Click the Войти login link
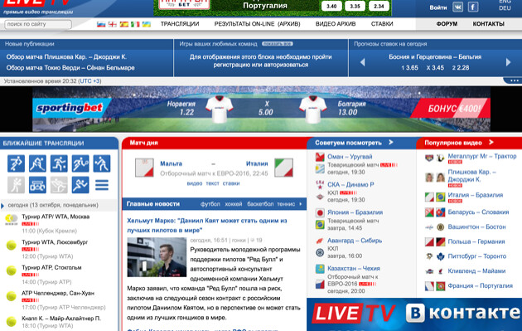The height and width of the screenshot is (331, 522). click(x=437, y=7)
